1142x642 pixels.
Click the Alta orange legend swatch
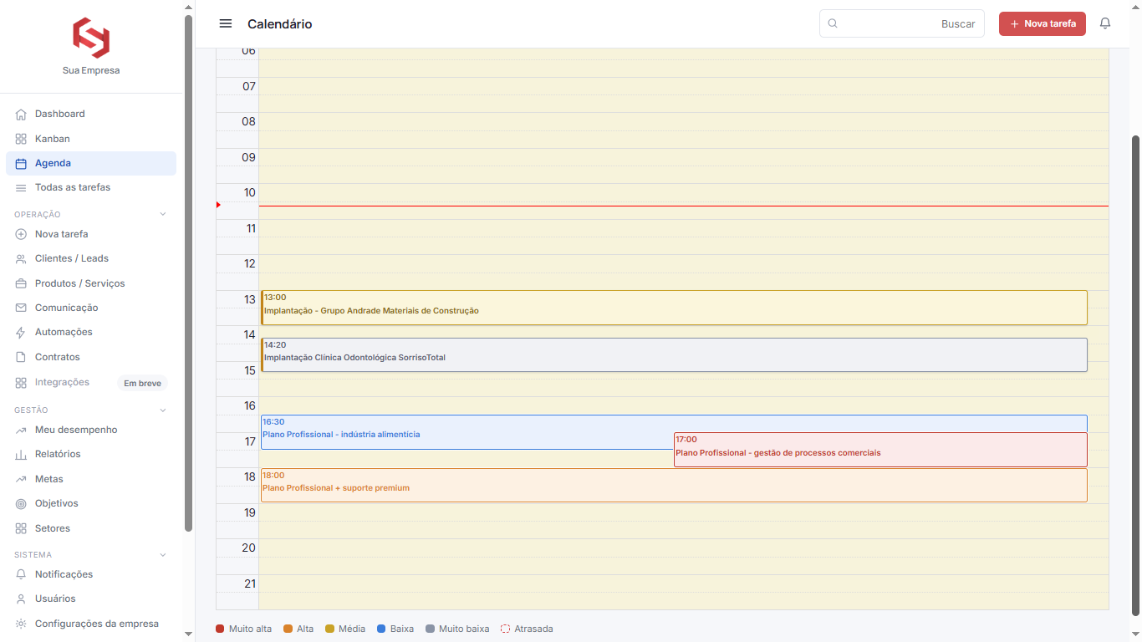click(x=288, y=629)
